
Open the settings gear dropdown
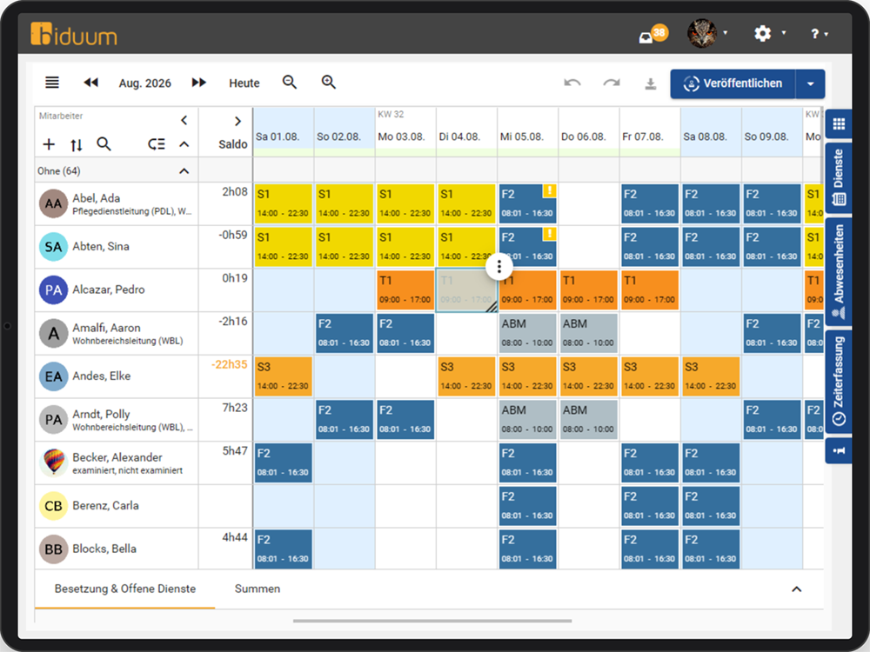coord(769,33)
